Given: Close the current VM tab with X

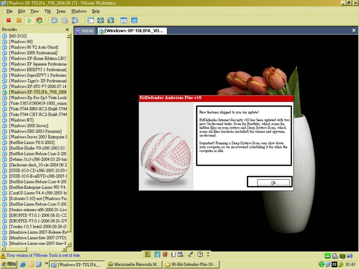Looking at the screenshot, I should 354,30.
